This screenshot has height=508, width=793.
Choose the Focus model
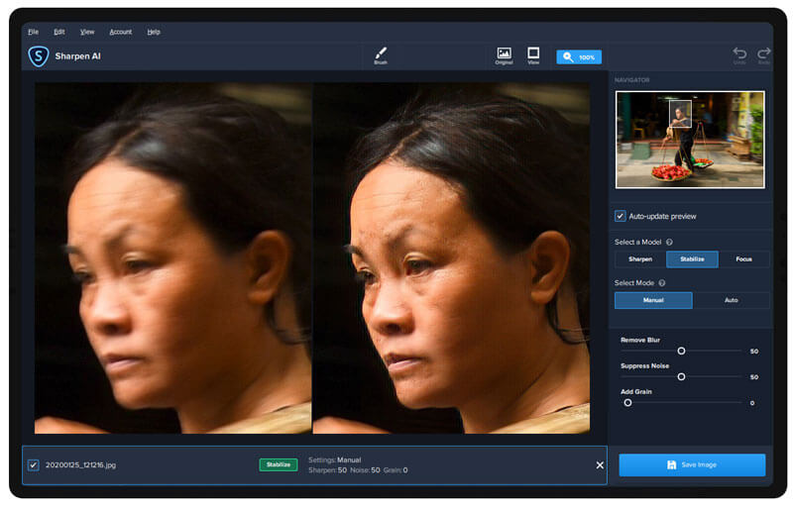click(743, 259)
